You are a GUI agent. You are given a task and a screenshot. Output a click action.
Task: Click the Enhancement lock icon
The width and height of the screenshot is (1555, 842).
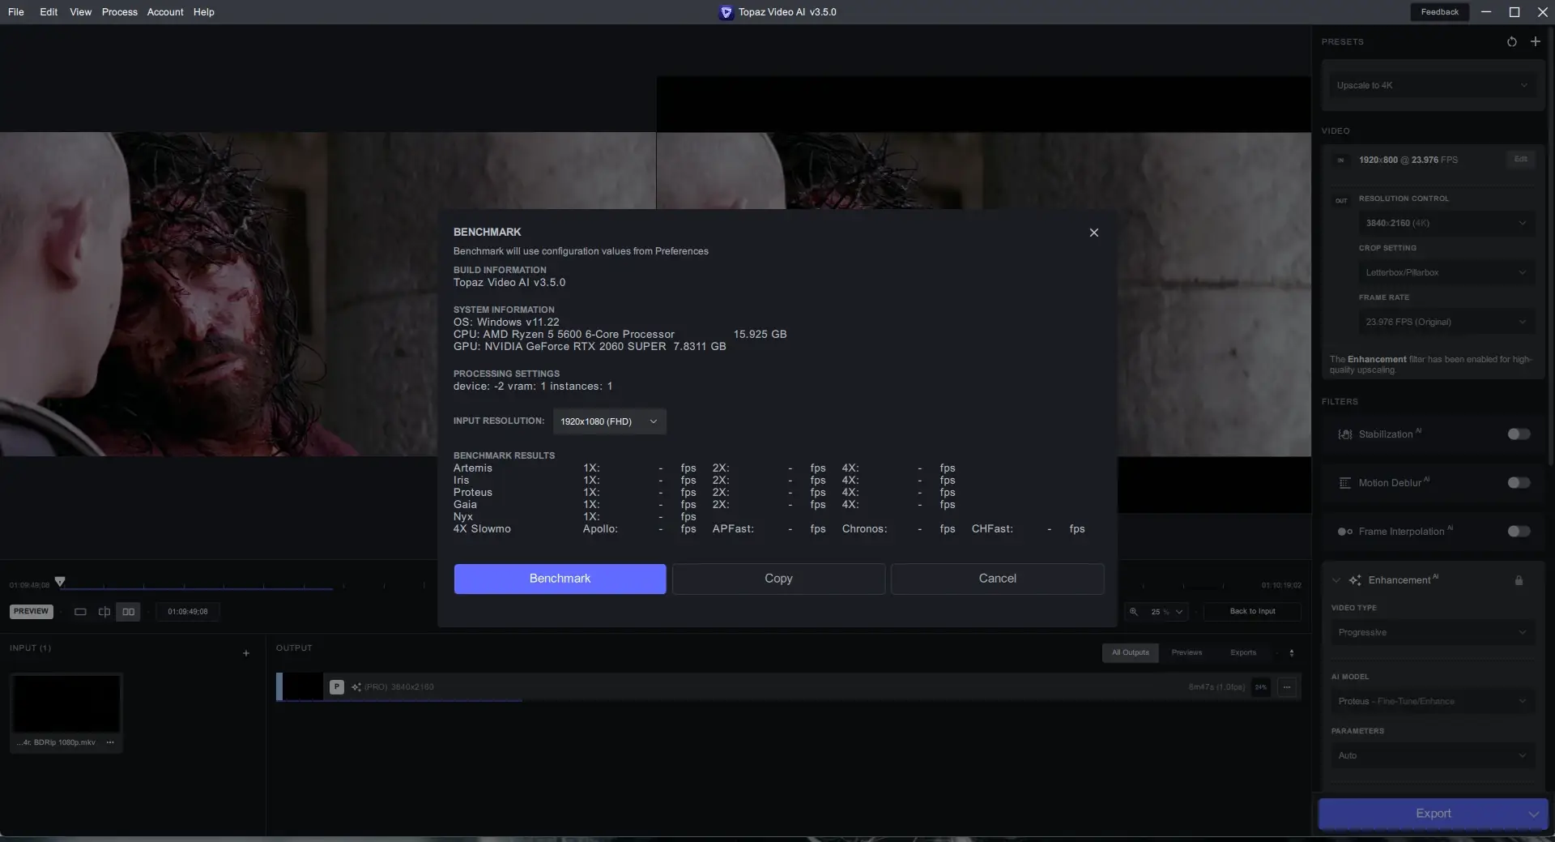tap(1519, 580)
